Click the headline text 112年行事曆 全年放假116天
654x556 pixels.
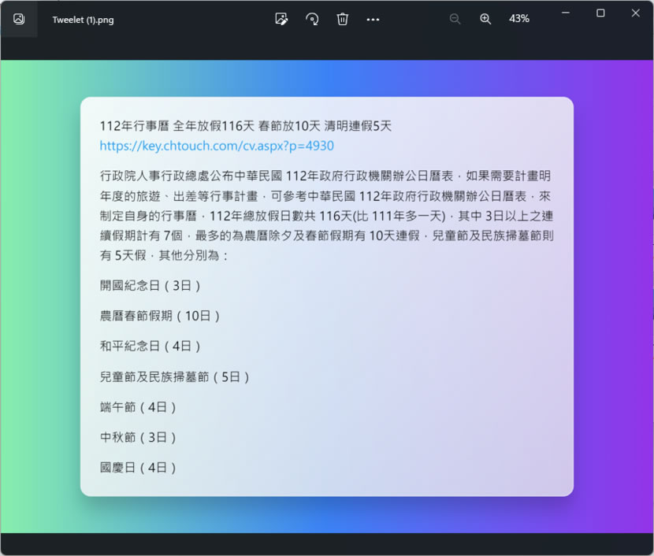(177, 126)
